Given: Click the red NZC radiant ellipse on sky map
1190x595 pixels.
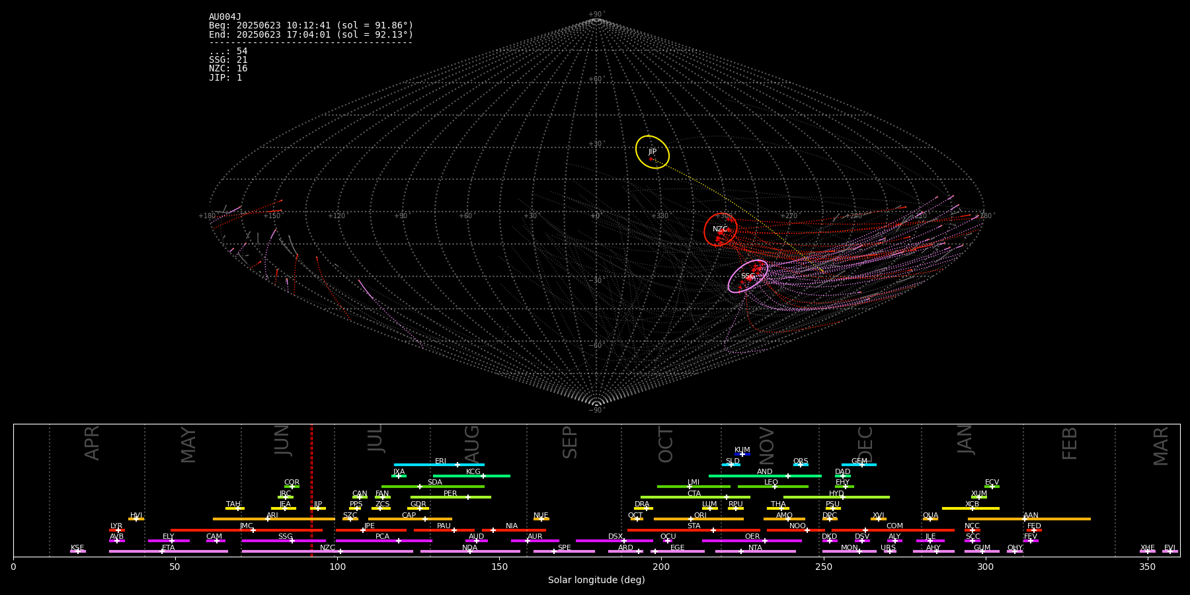Looking at the screenshot, I should coord(721,229).
